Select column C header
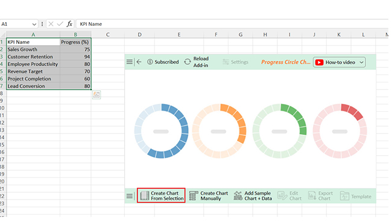Viewport: 392px width, 223px height. click(x=108, y=35)
